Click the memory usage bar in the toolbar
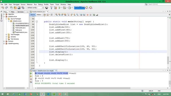171x96 pixels. (80, 8)
